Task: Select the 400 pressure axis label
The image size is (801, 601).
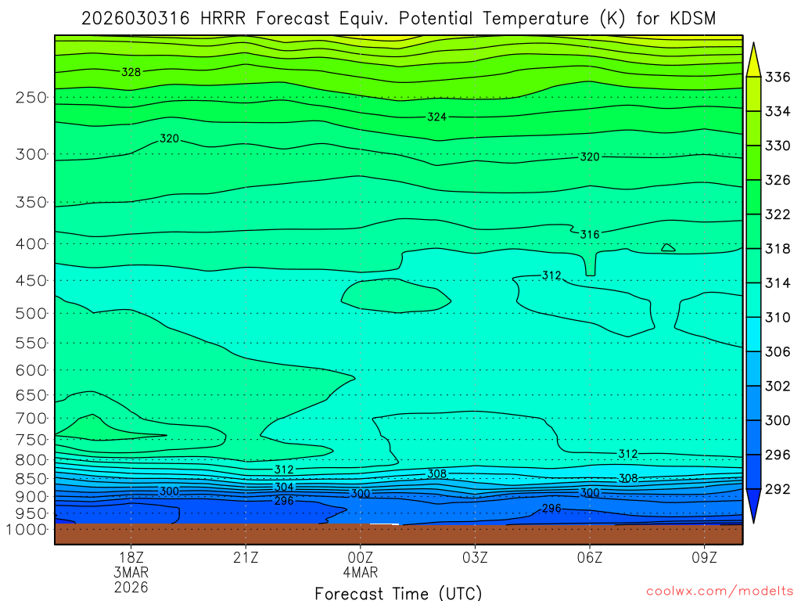Action: pos(31,244)
